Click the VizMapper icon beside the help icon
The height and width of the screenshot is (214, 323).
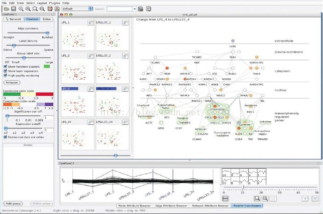(58, 9)
